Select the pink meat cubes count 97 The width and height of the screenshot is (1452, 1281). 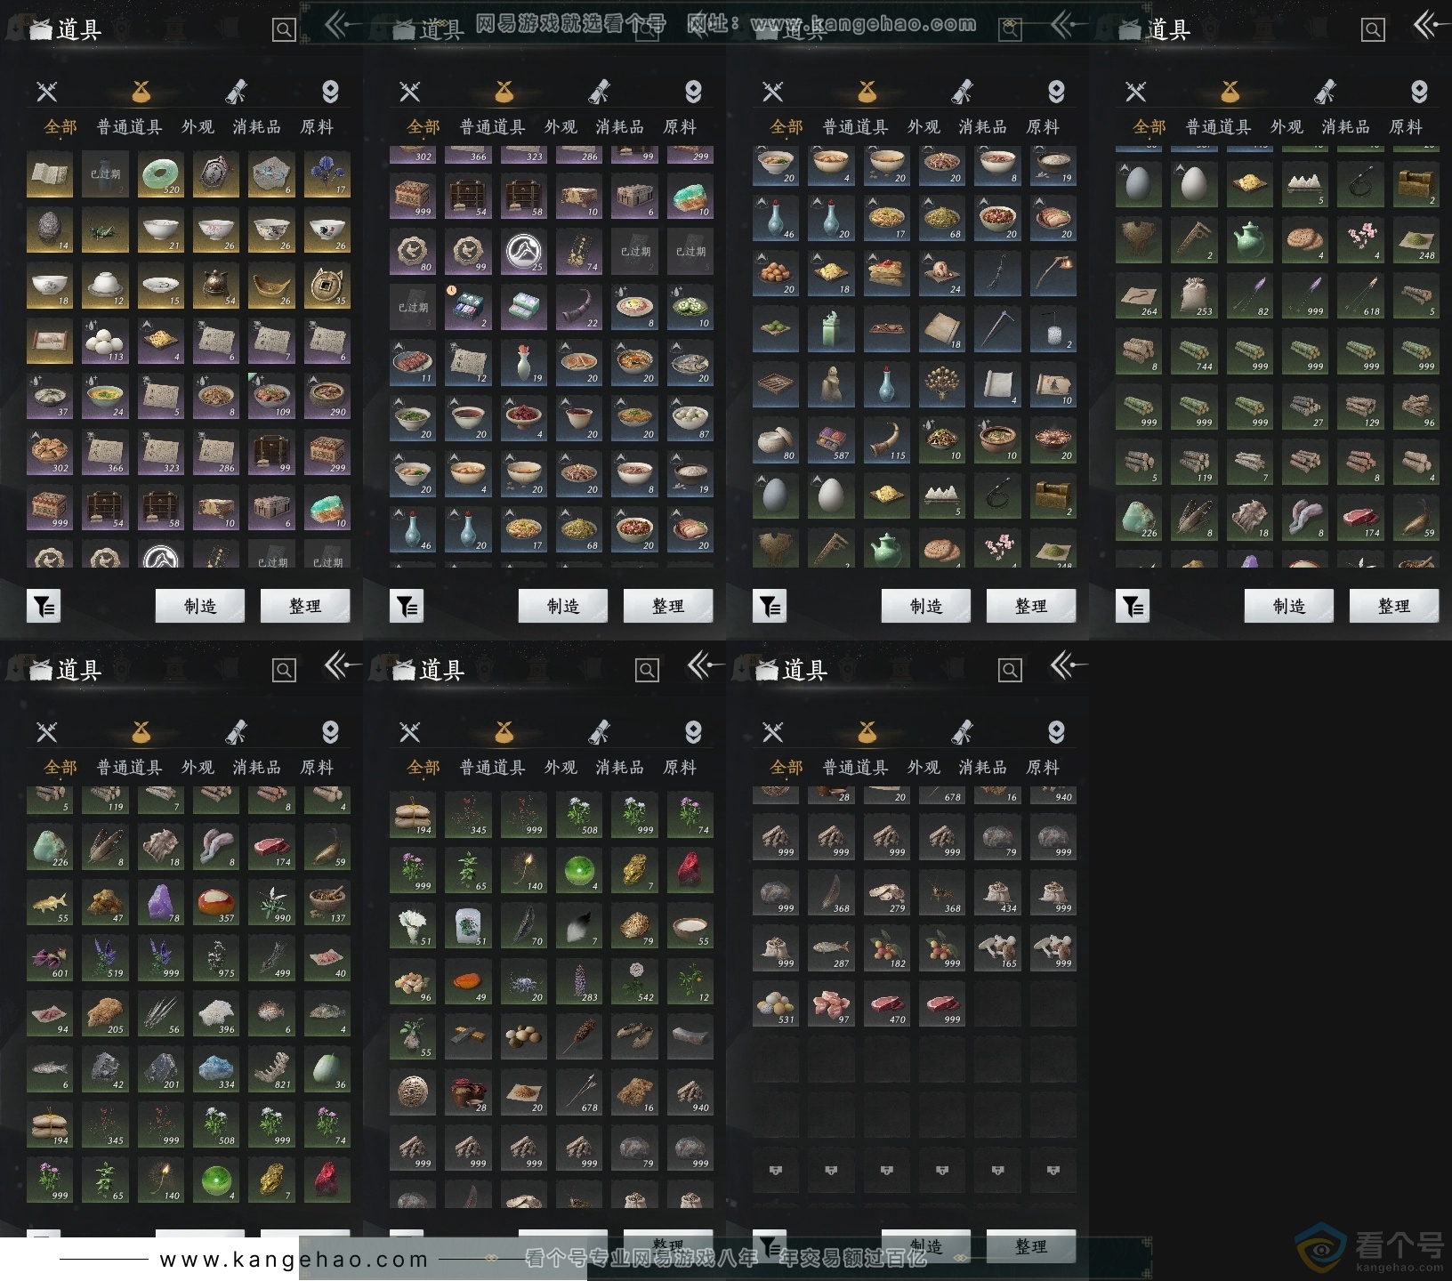(831, 1004)
